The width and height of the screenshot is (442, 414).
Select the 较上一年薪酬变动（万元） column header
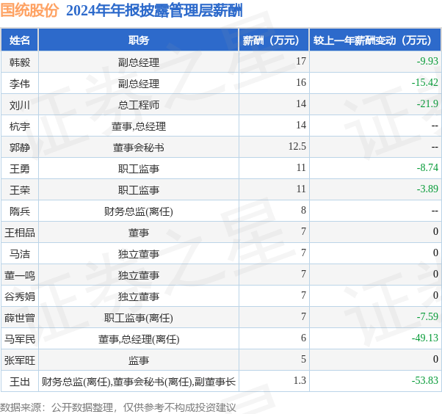point(375,40)
